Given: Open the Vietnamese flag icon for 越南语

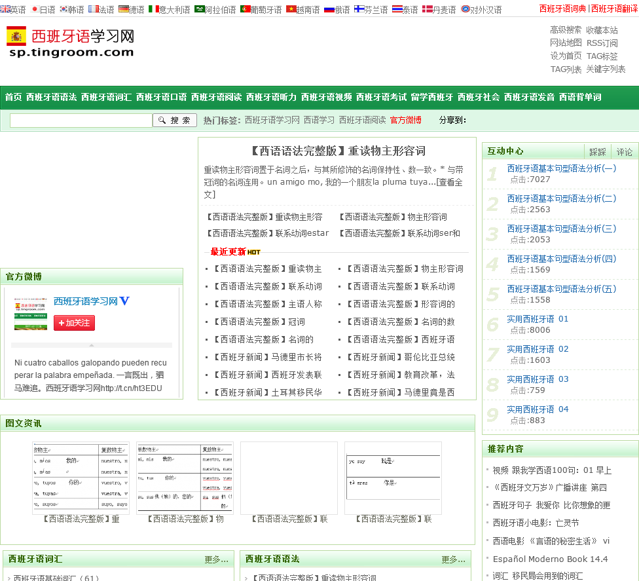Looking at the screenshot, I should pos(291,9).
